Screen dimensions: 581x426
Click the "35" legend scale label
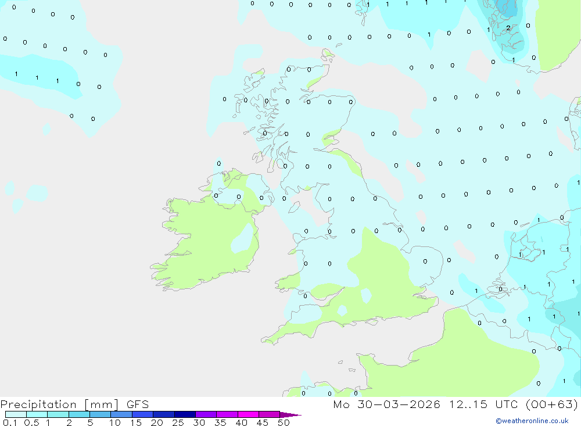[220, 423]
